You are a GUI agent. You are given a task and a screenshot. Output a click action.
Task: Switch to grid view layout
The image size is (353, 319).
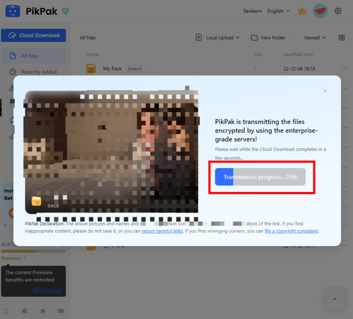342,37
